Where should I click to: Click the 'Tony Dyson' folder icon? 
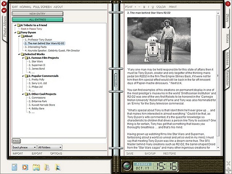[x=19, y=32]
